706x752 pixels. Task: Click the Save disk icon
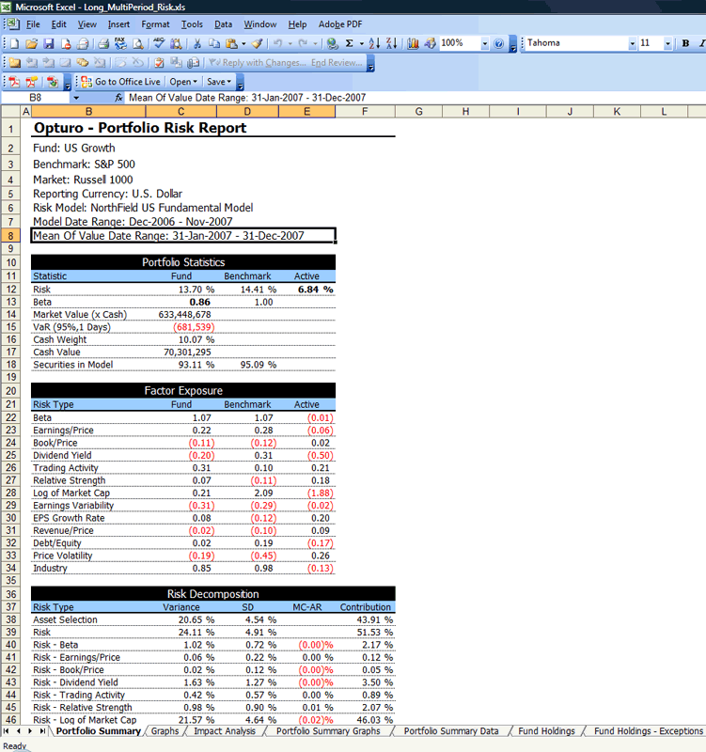[x=48, y=44]
